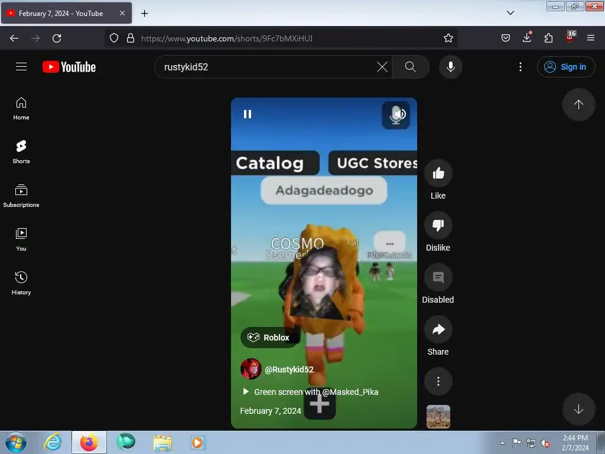Launch the media player taskbar icon
This screenshot has width=605, height=454.
pos(199,442)
